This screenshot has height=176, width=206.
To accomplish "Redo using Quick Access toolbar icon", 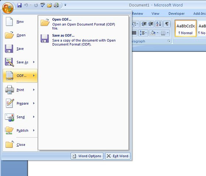I will [x=36, y=5].
